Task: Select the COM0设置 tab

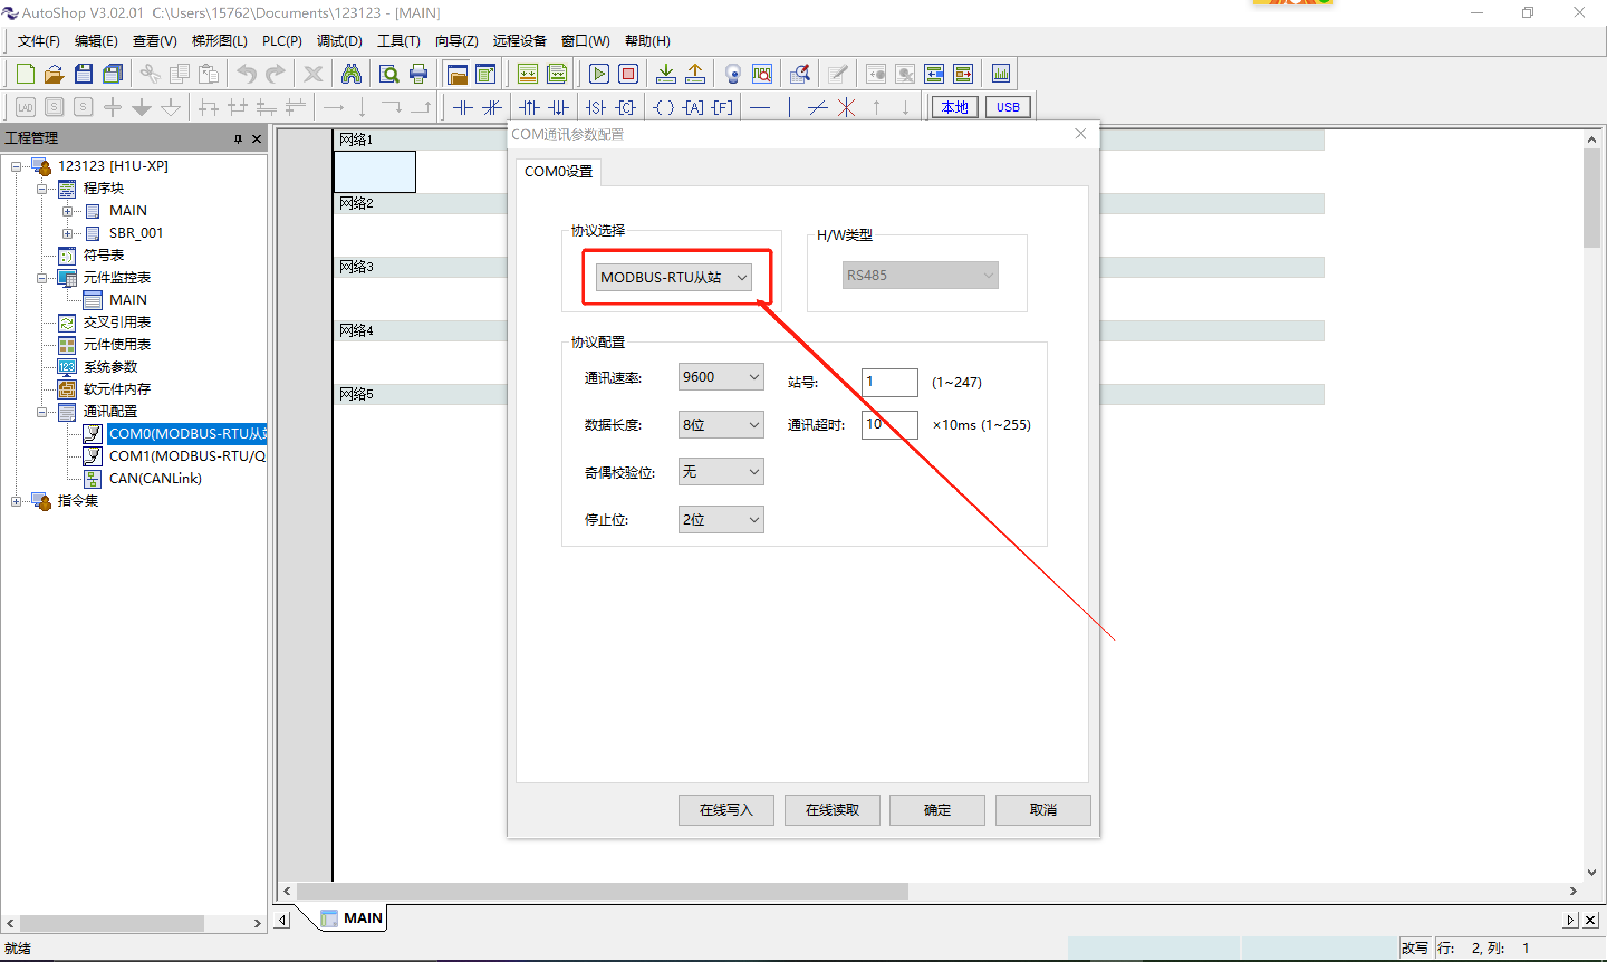Action: coord(558,172)
